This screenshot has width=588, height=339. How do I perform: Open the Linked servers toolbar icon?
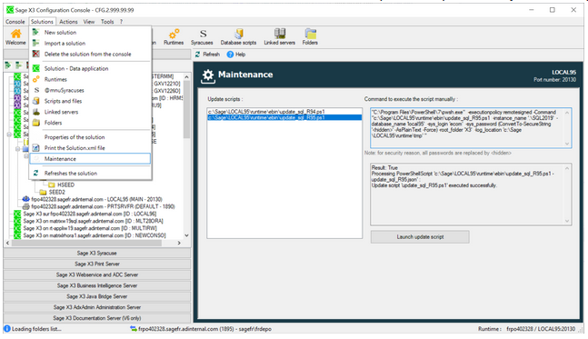point(279,37)
